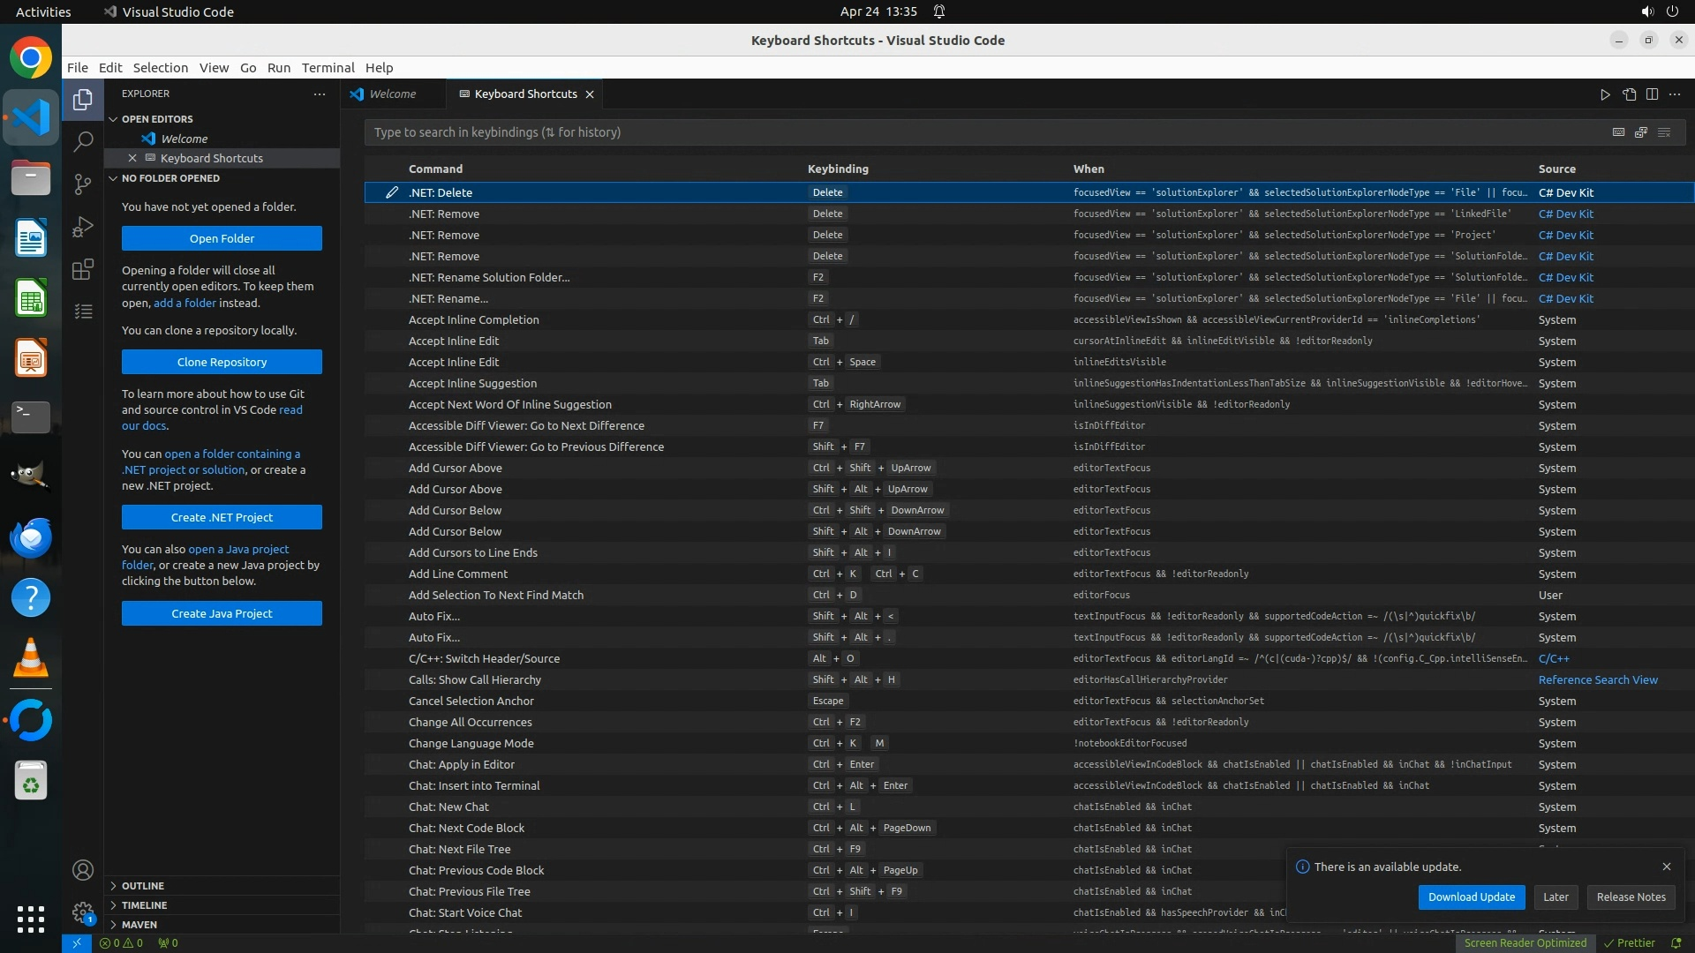Switch to the Welcome tab
The image size is (1695, 953).
click(x=392, y=94)
